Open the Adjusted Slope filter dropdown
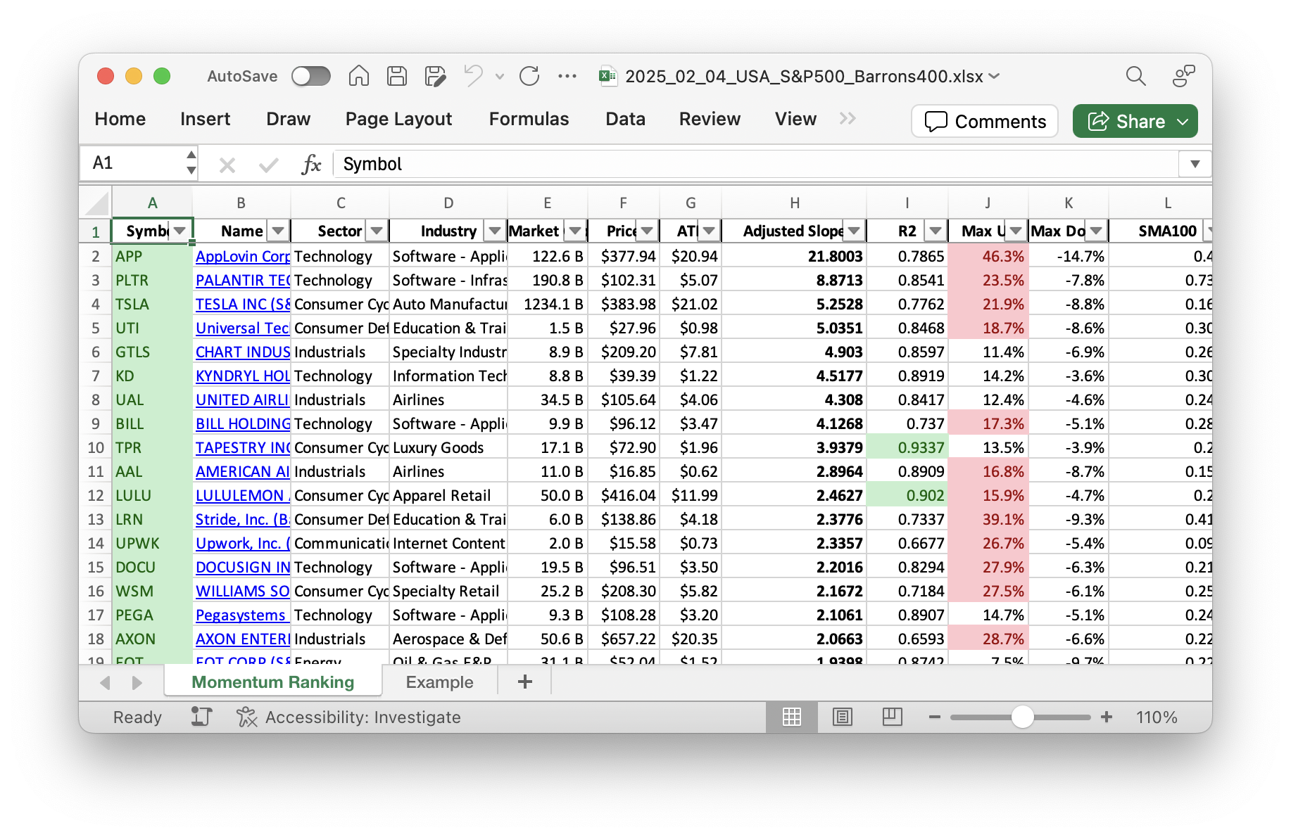This screenshot has width=1291, height=837. click(854, 231)
